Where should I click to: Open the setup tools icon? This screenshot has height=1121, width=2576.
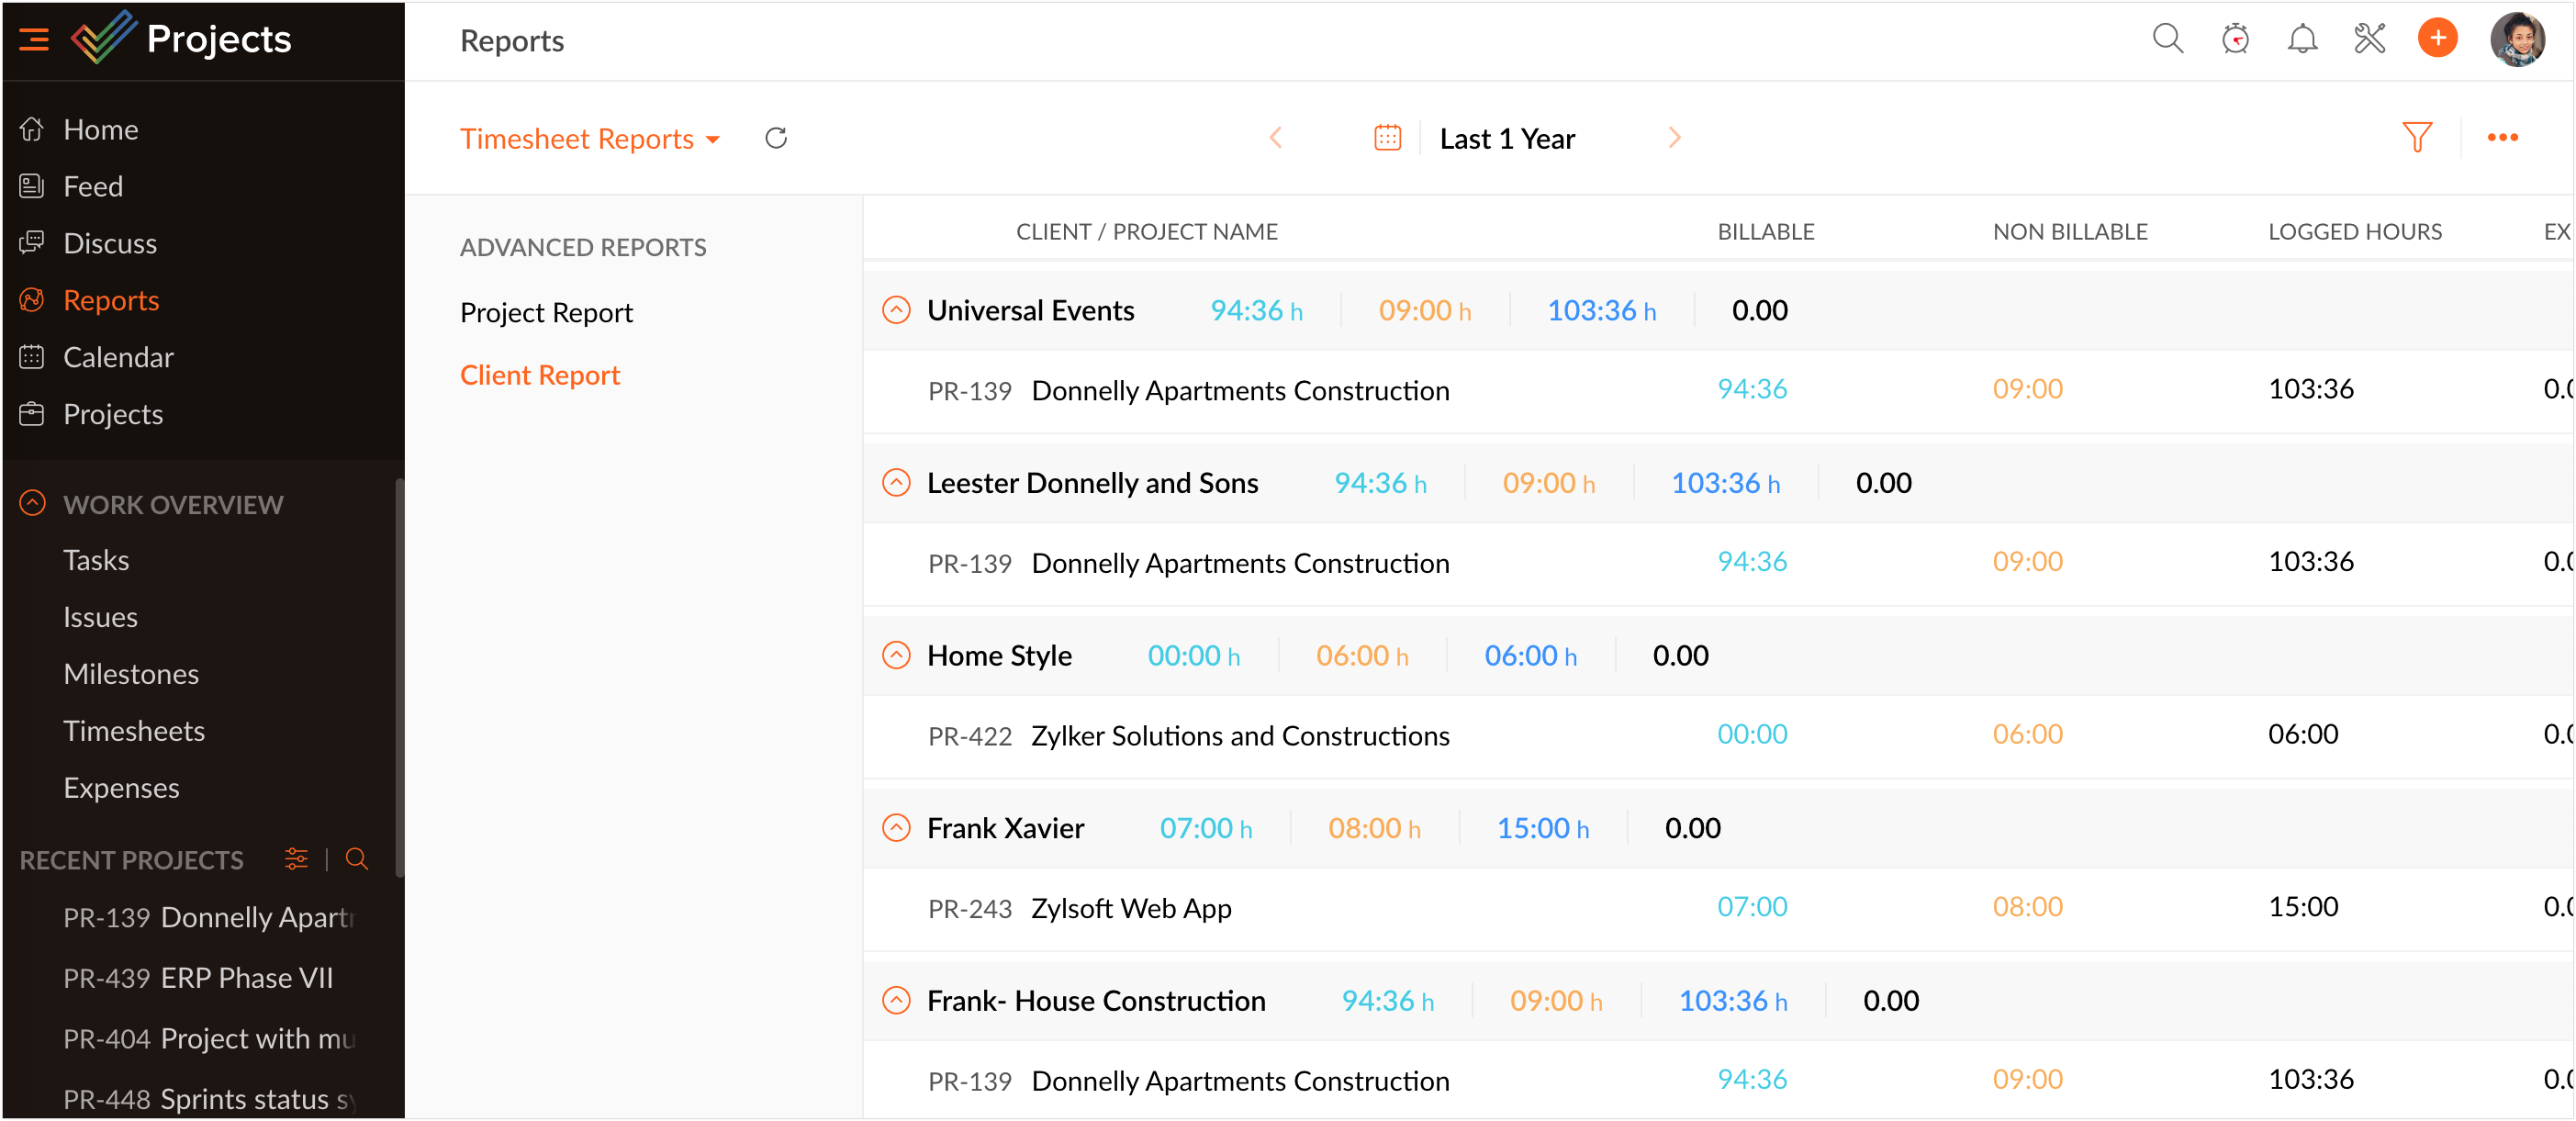click(2369, 40)
